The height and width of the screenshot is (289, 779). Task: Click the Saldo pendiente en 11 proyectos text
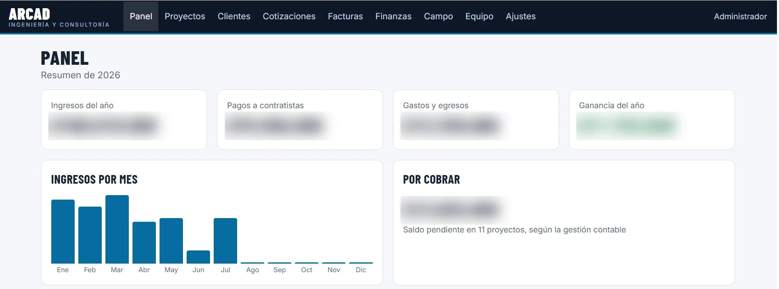pyautogui.click(x=514, y=230)
